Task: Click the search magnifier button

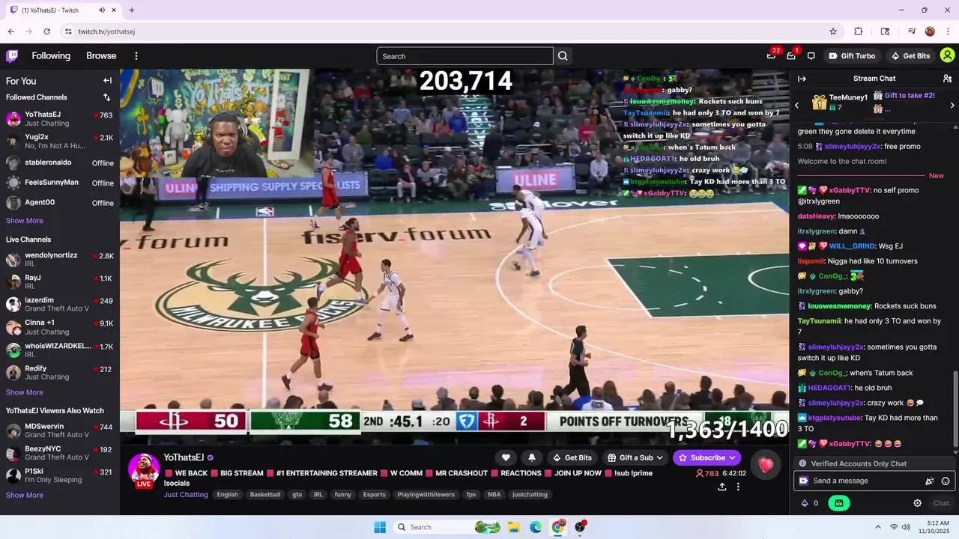Action: click(563, 56)
